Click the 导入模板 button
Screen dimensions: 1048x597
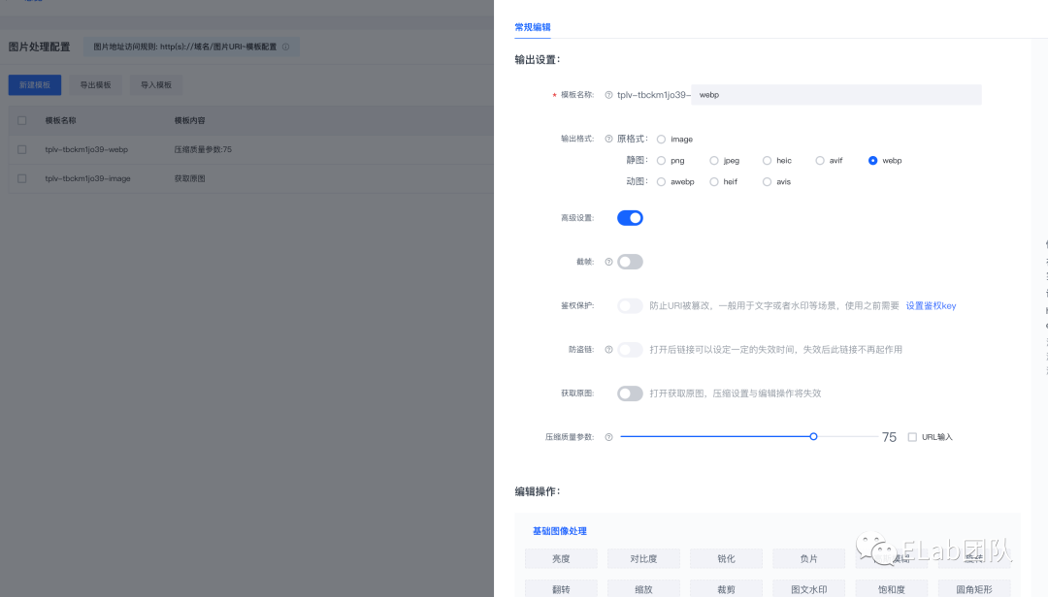[x=156, y=85]
